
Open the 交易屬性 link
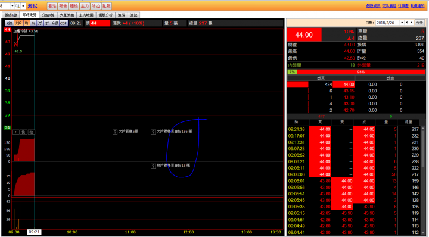pyautogui.click(x=389, y=6)
